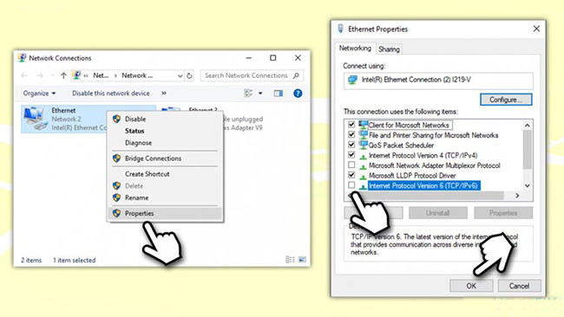Toggle the preview pane icon
Viewport: 564px width, 317px height.
[x=278, y=94]
